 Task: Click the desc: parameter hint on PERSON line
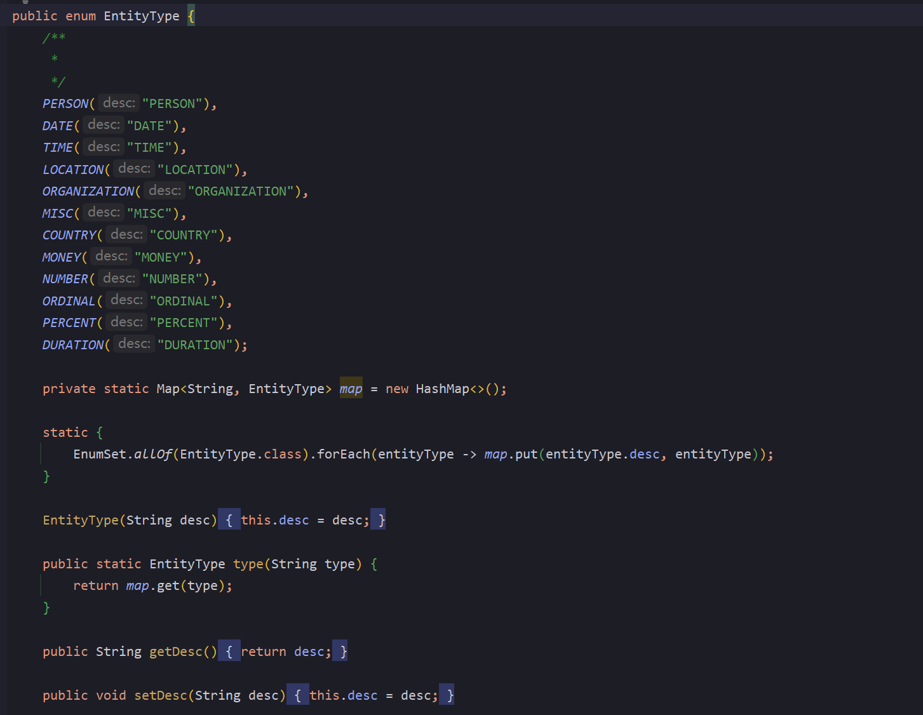[x=119, y=103]
